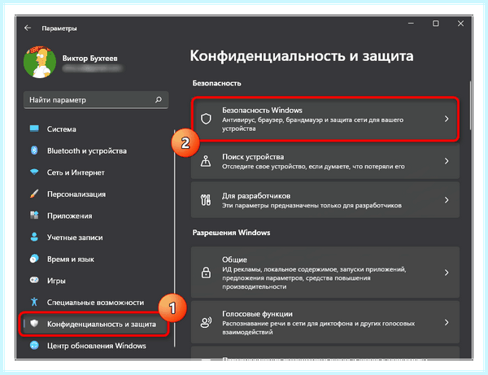Open Учетные записи section
The image size is (488, 375).
[x=75, y=238]
